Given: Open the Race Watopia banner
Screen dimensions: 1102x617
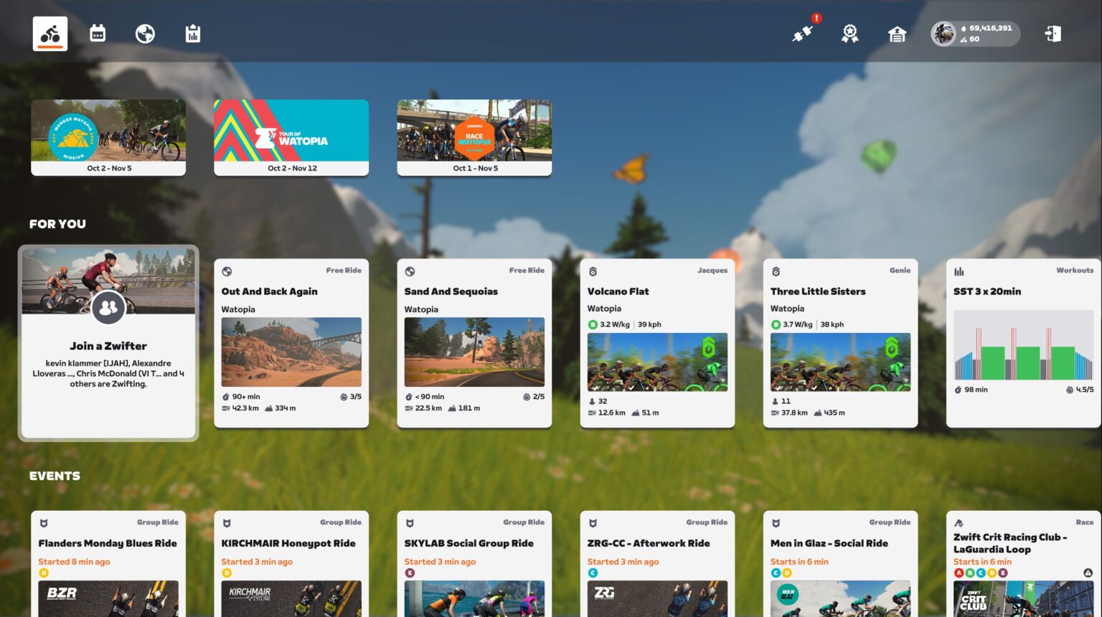Looking at the screenshot, I should pos(474,137).
